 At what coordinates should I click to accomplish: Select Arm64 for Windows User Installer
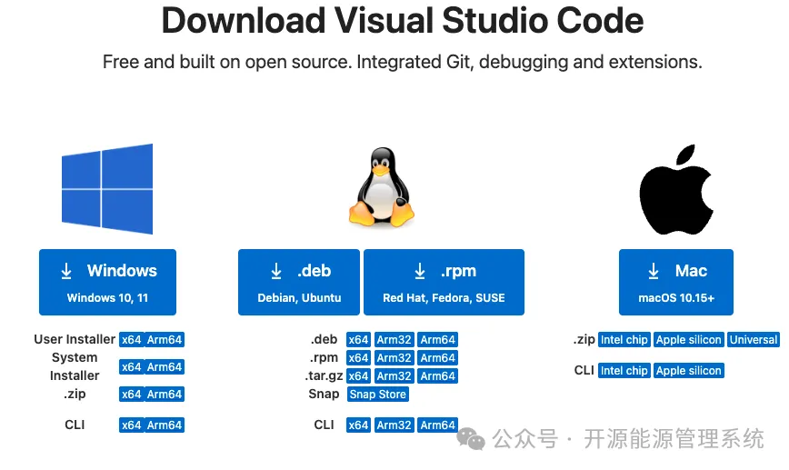[x=165, y=340]
